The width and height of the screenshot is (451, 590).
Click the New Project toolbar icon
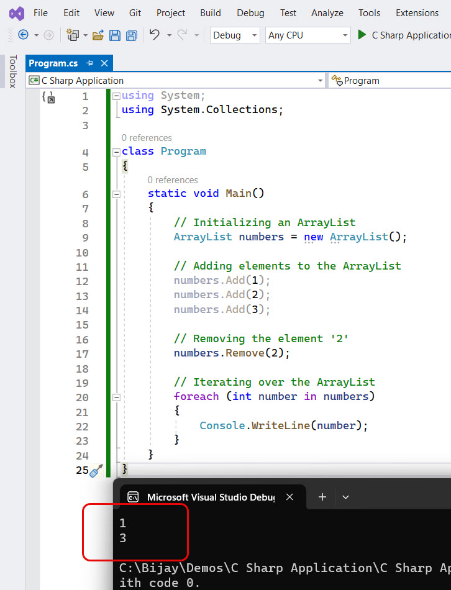tap(72, 35)
